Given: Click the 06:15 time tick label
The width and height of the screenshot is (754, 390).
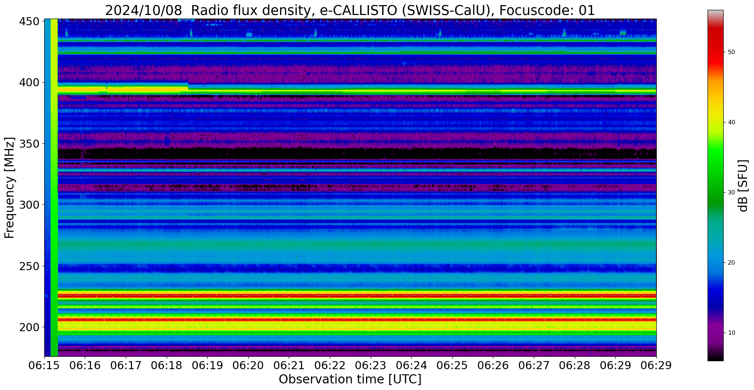Looking at the screenshot, I should tap(45, 366).
